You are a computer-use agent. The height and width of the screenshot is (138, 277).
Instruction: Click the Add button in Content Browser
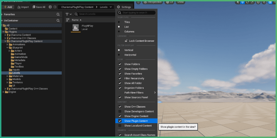pos(8,7)
